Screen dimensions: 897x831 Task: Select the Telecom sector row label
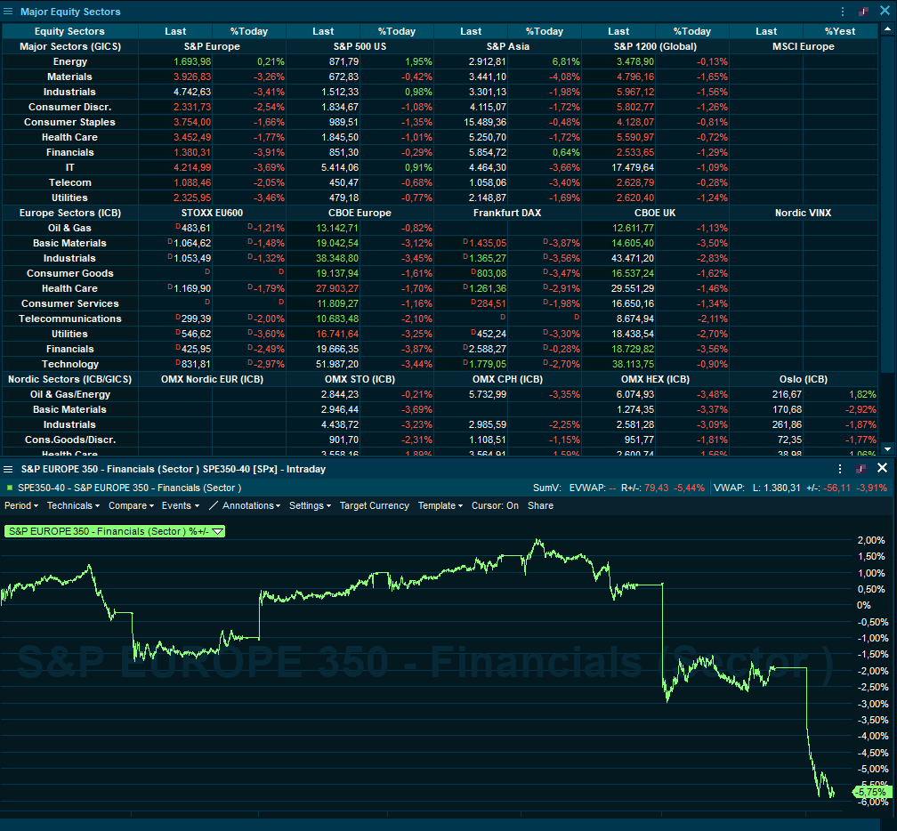click(x=69, y=182)
